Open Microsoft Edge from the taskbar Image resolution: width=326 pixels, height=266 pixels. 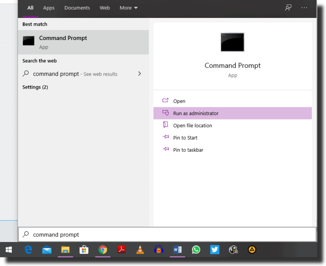28,250
